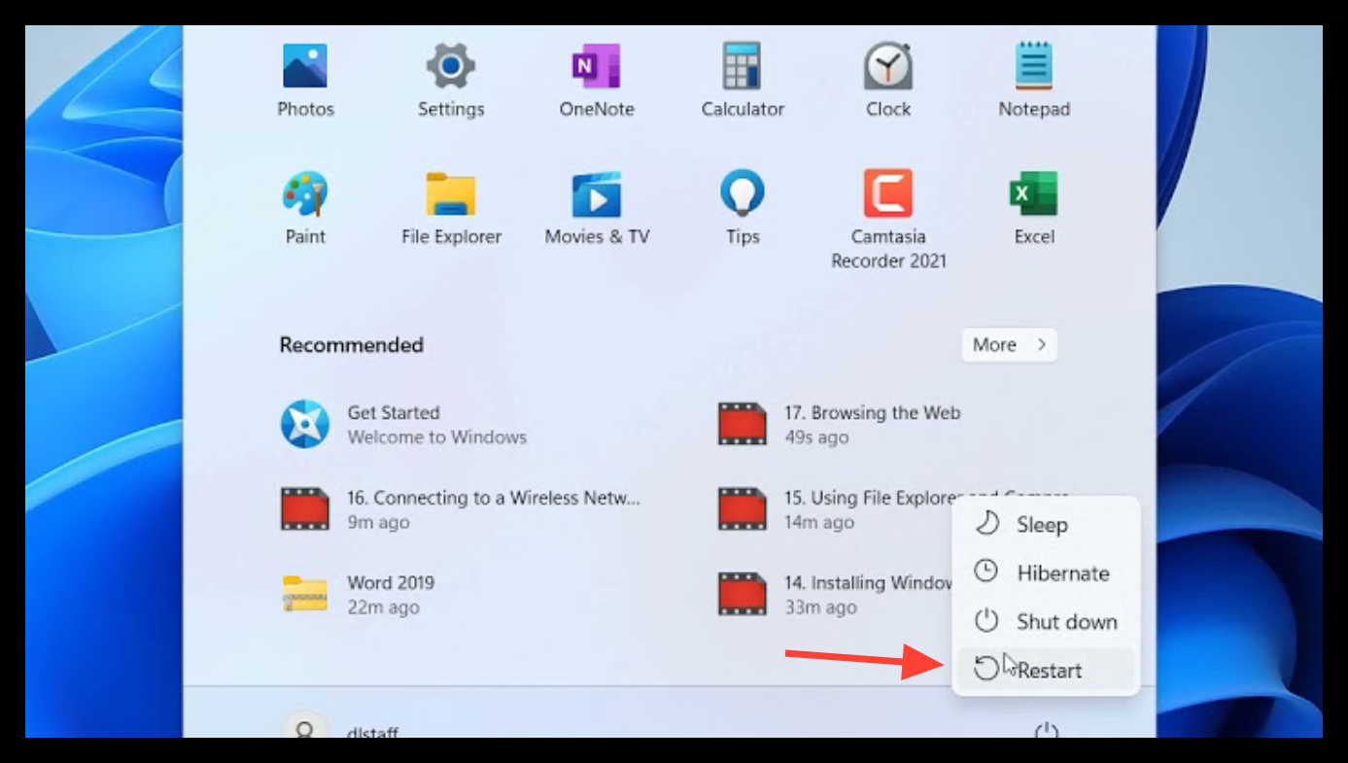
Task: Click the Calculator label under its icon
Action: click(743, 109)
